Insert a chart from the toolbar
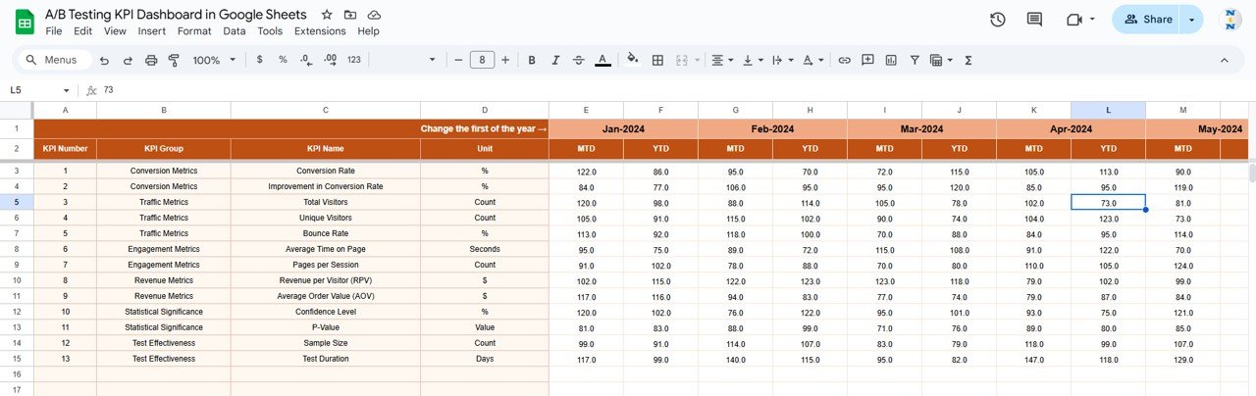1256x396 pixels. 891,60
